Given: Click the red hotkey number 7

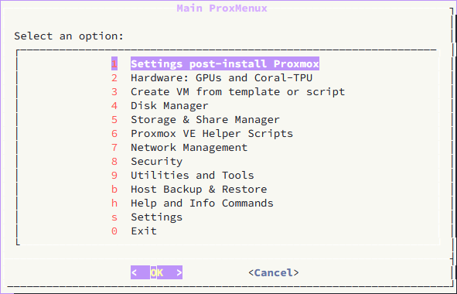Looking at the screenshot, I should pyautogui.click(x=114, y=148).
